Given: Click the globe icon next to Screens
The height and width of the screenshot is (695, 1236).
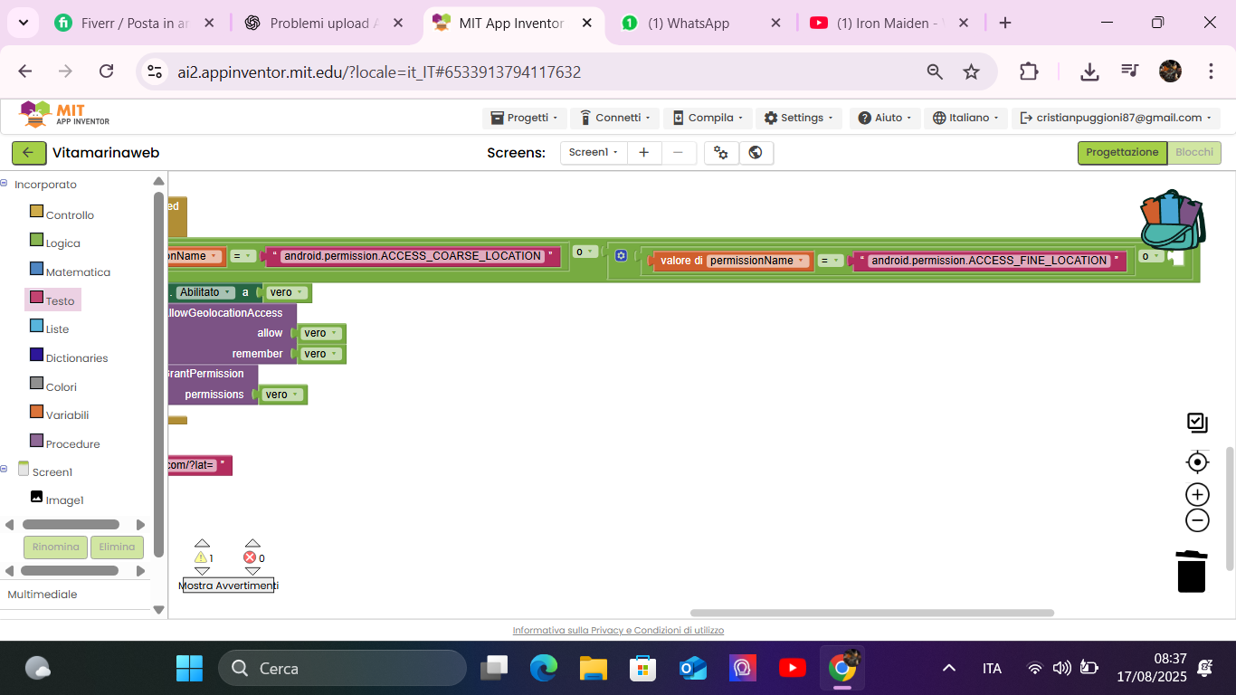Looking at the screenshot, I should tap(756, 153).
